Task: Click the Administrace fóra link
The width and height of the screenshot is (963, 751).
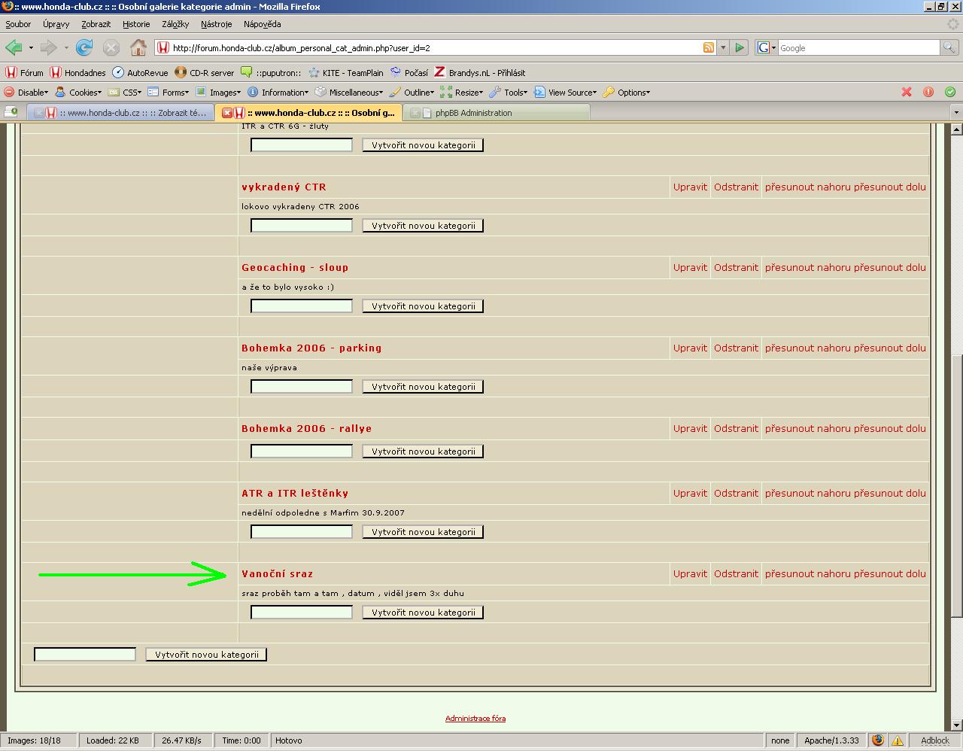Action: [x=475, y=718]
